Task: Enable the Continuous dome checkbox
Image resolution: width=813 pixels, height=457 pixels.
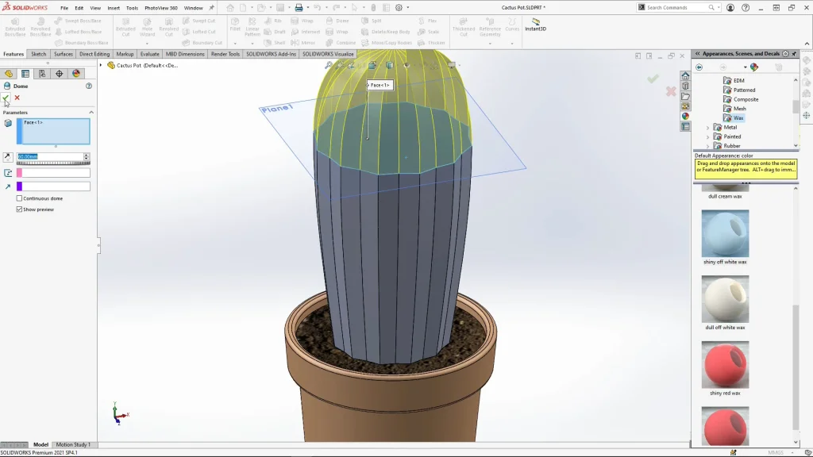Action: point(20,198)
